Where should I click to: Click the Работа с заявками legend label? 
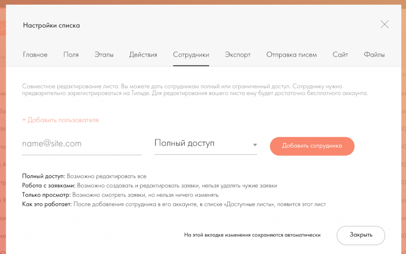point(49,186)
